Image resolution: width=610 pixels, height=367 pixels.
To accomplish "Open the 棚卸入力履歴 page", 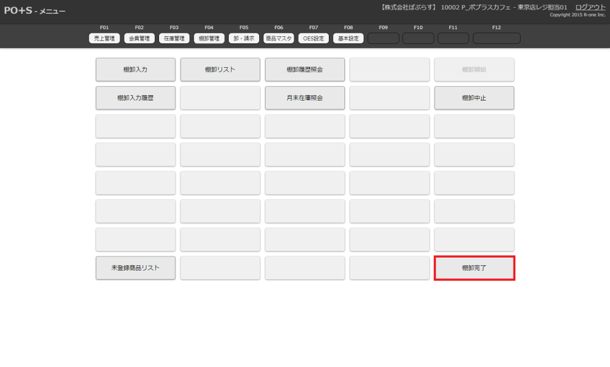I will point(135,98).
